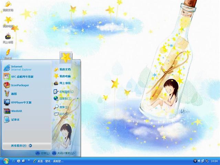This screenshot has height=165, width=220.
Task: Click the WinRAR stacked books icon
Action: click(x=7, y=111)
